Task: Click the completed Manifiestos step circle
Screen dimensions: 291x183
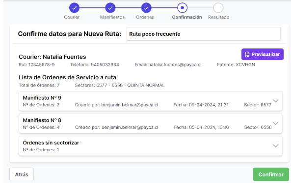Action: pos(110,8)
